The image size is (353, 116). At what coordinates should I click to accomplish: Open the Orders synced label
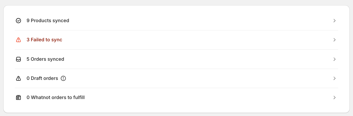coord(47,59)
